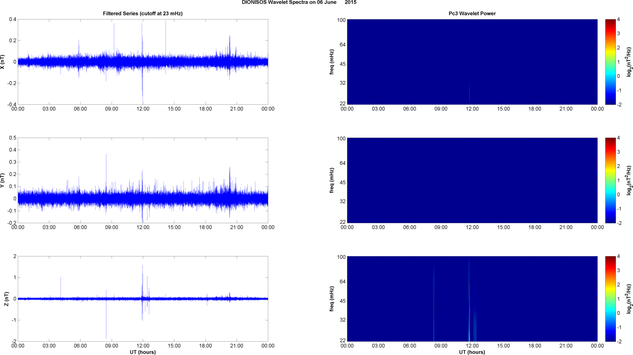633x355 pixels.
Task: Click the -0.4 tick on the X (nT) axis
Action: pos(12,105)
